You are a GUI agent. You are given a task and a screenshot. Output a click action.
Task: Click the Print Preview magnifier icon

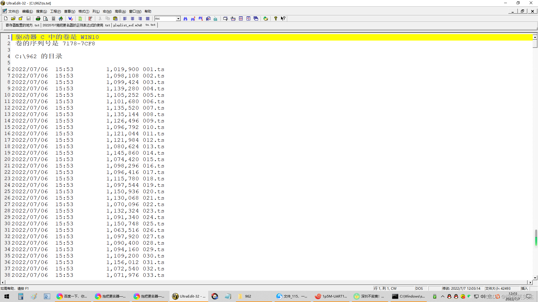[46, 18]
